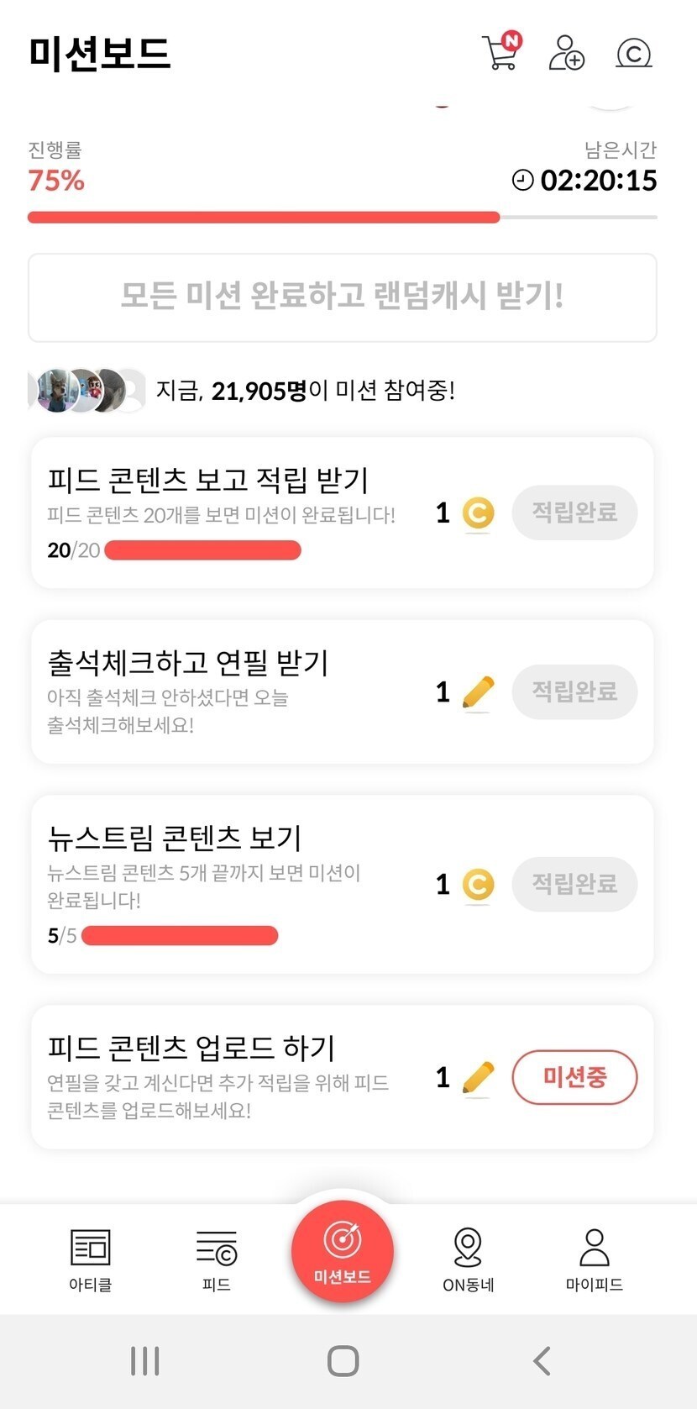Tap 적립완료 for 출석체크하고 연필 받기
The image size is (697, 1409).
tap(574, 691)
